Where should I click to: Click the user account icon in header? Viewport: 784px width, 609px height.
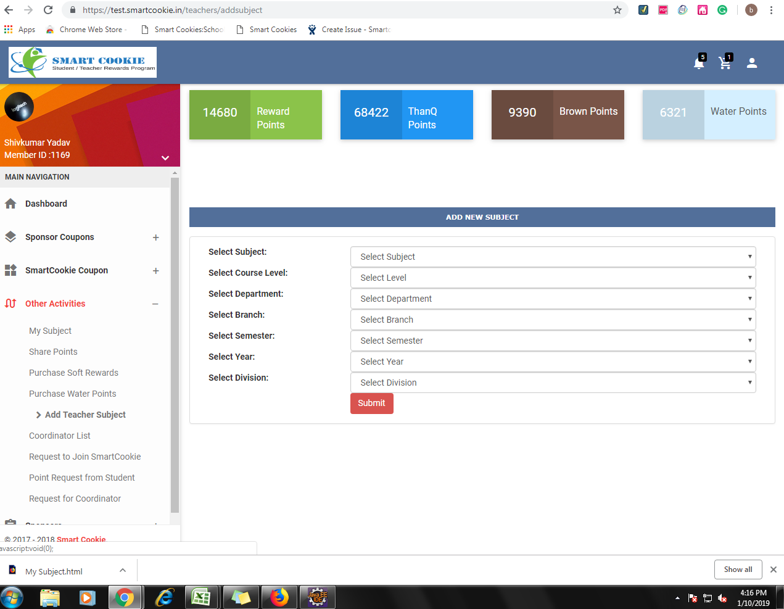[752, 63]
